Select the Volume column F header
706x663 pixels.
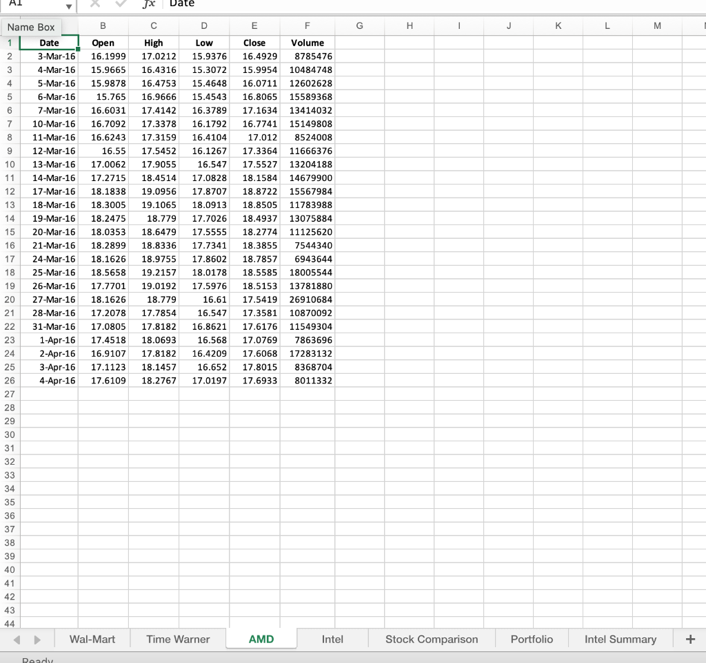pos(307,25)
